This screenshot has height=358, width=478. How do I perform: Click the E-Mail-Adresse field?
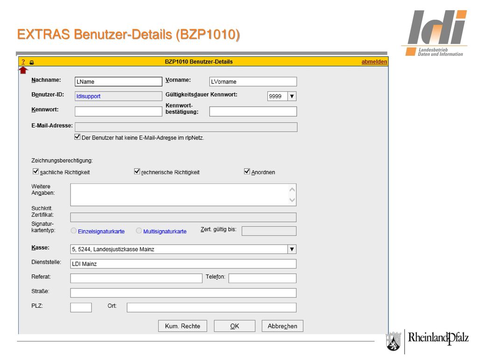(186, 127)
